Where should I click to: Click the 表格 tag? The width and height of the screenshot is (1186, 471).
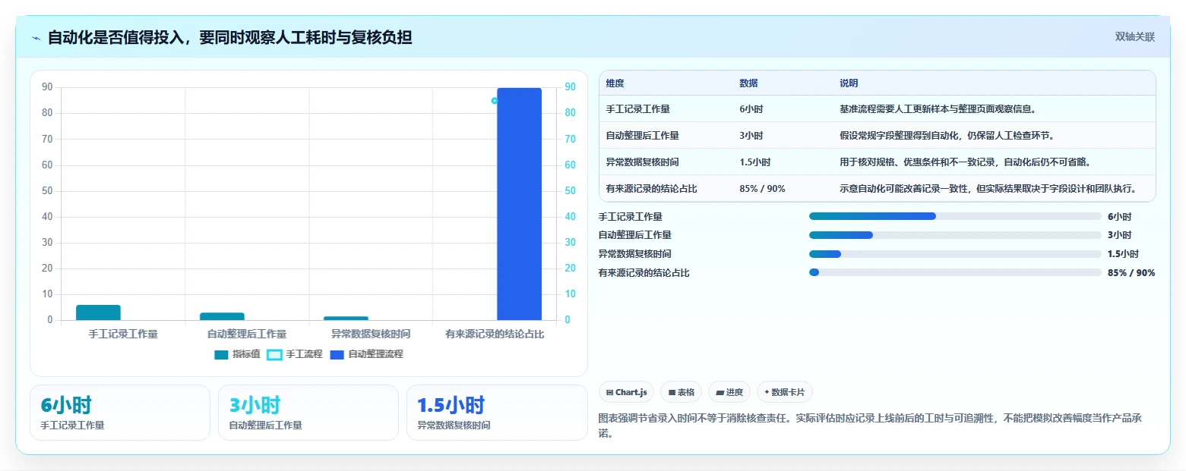click(x=681, y=392)
